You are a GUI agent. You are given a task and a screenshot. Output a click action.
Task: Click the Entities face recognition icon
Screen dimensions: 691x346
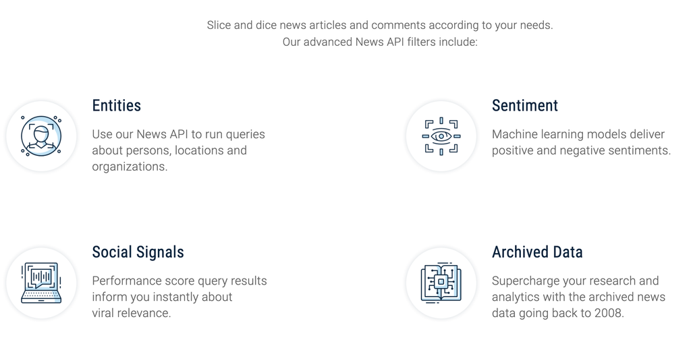41,136
